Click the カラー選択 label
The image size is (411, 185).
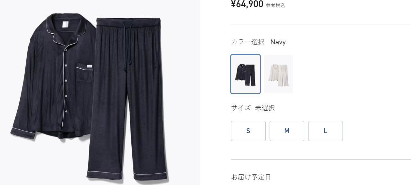(x=248, y=42)
